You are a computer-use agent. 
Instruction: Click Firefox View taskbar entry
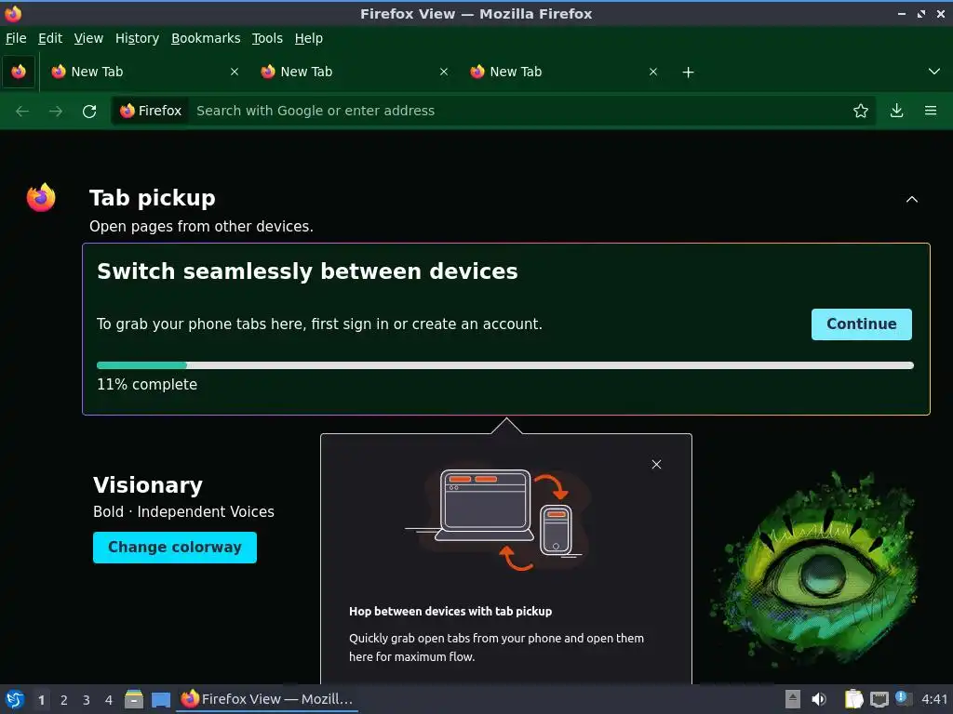(267, 699)
